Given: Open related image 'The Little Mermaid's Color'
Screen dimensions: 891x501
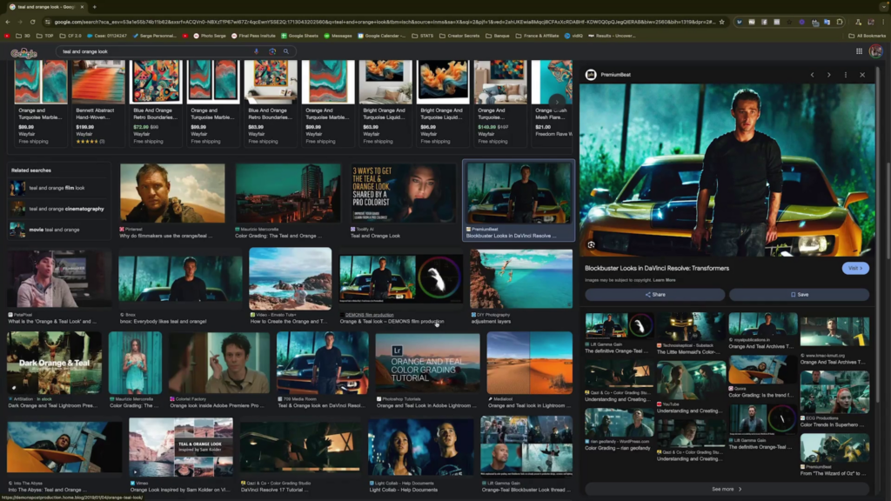Looking at the screenshot, I should tap(690, 333).
